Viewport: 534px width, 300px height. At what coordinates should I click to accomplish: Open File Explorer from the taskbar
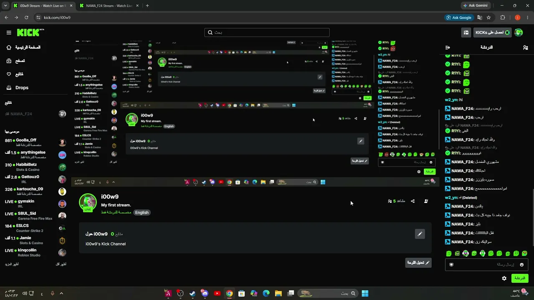click(x=278, y=293)
